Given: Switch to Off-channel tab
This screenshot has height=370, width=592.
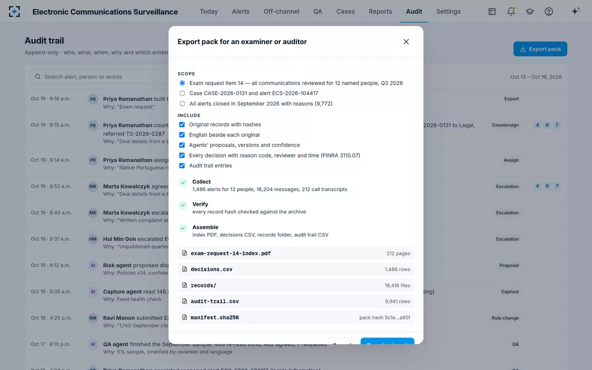Looking at the screenshot, I should (282, 12).
